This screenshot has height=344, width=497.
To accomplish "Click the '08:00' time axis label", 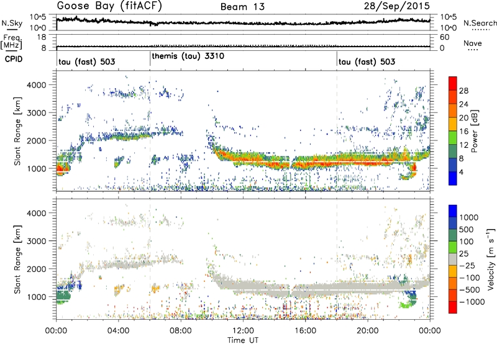I will pos(181,331).
